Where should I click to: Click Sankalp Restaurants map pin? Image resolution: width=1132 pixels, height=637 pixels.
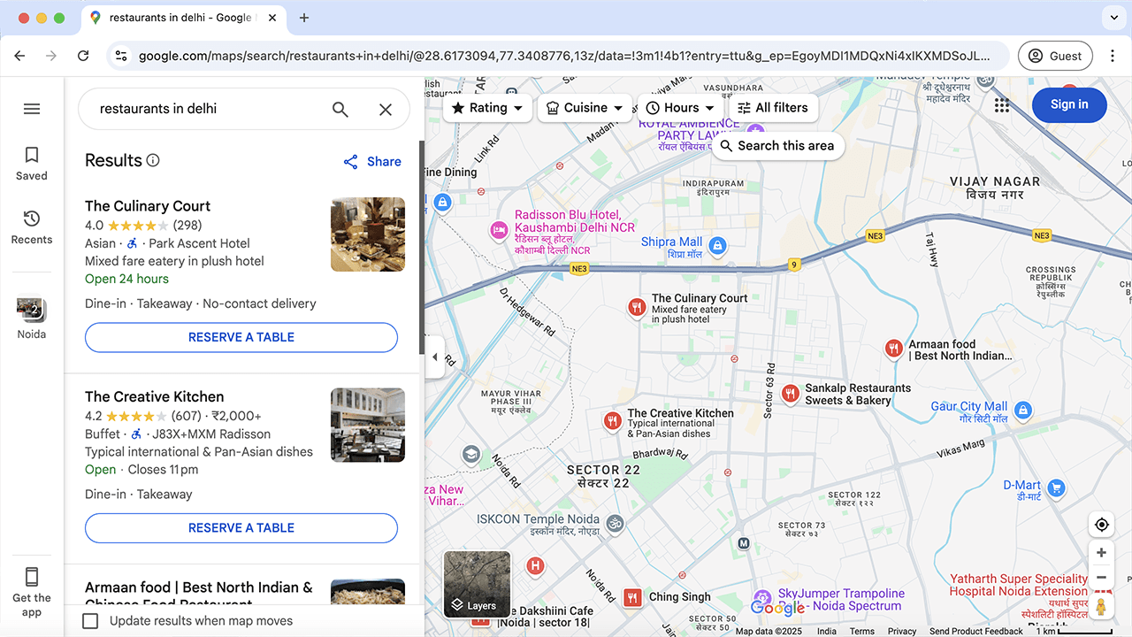790,394
